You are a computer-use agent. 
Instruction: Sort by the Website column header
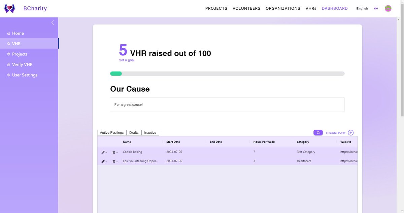click(x=346, y=142)
